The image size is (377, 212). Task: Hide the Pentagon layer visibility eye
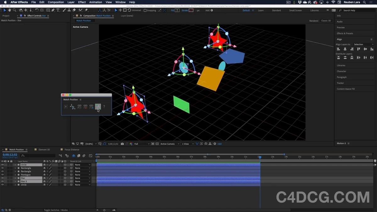[x=3, y=175]
